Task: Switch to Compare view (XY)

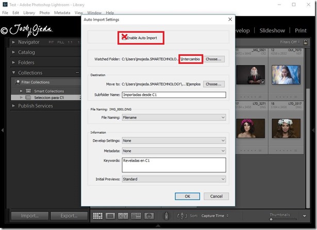Action: click(123, 216)
